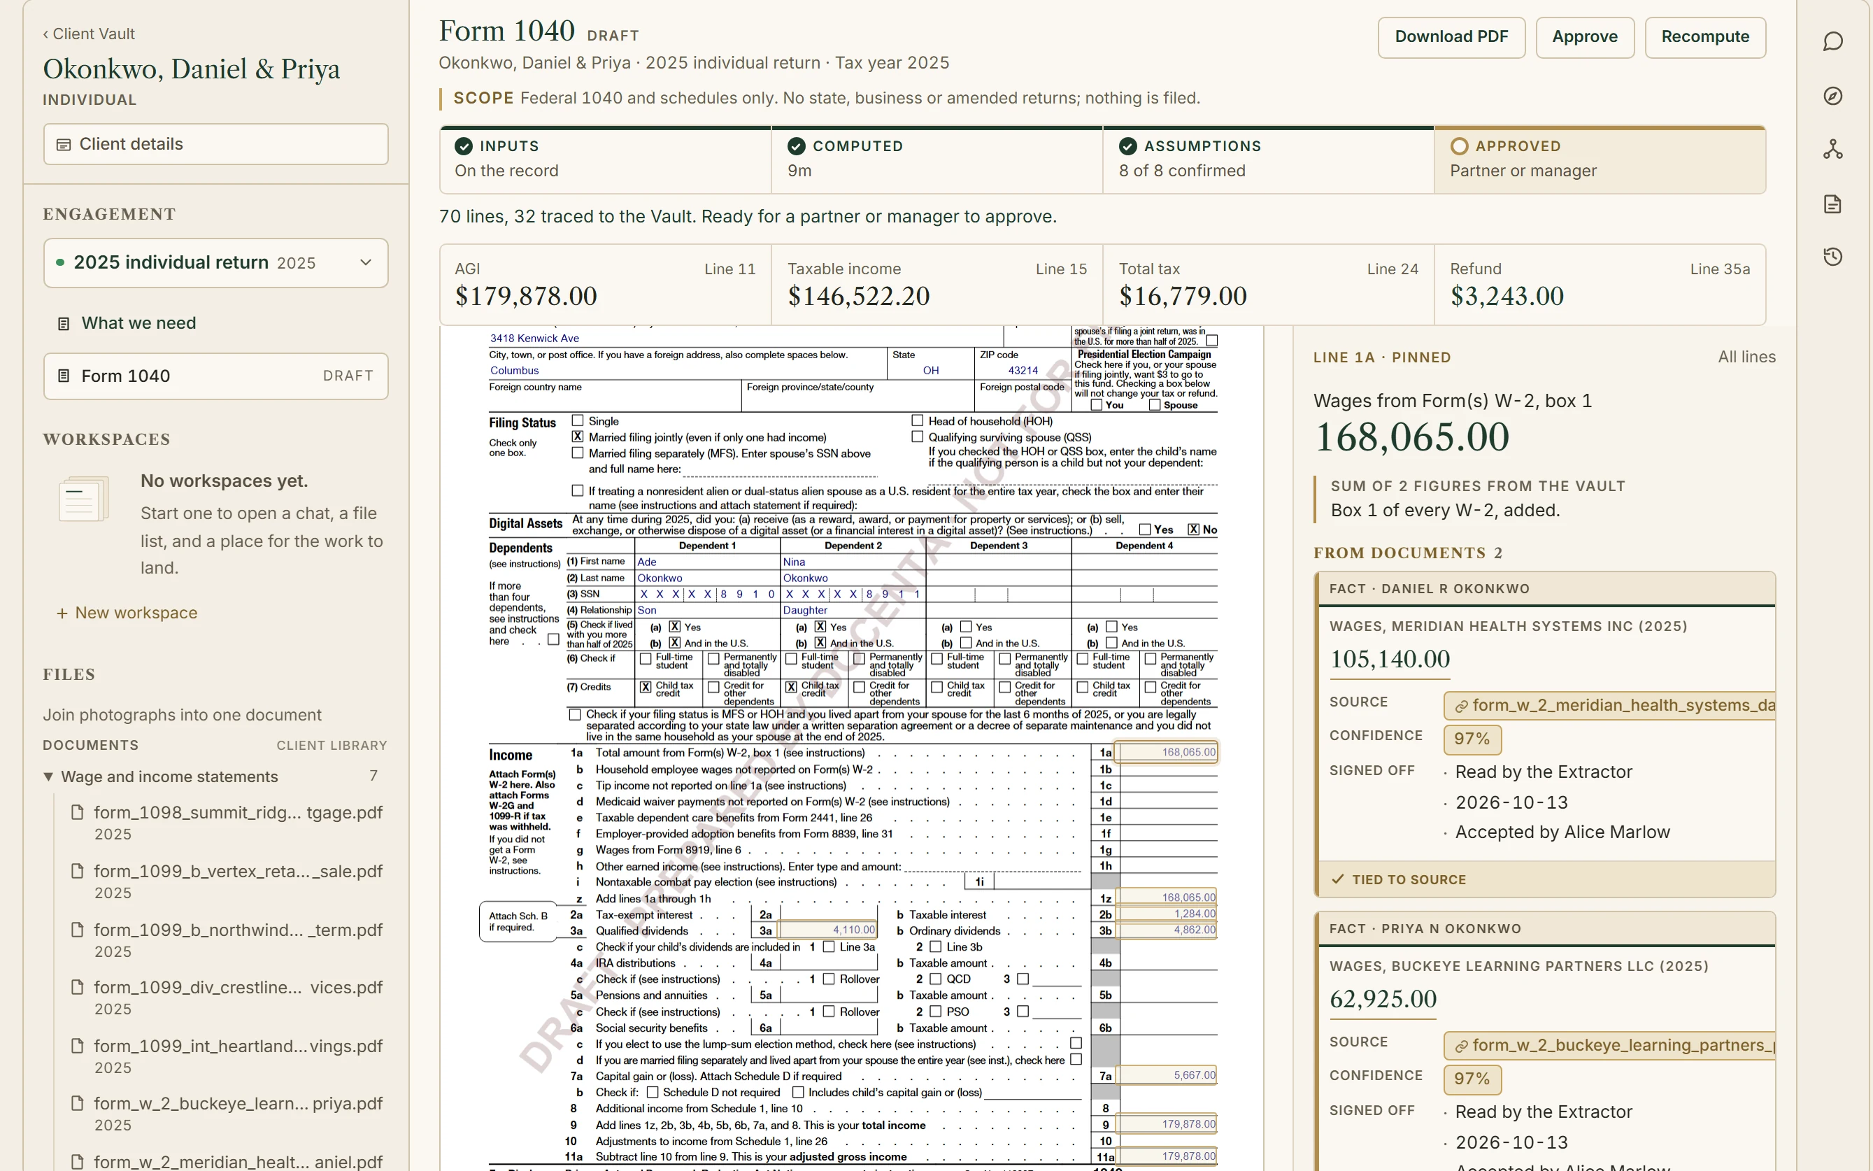Toggle Digital Assets No checkbox

(1193, 530)
